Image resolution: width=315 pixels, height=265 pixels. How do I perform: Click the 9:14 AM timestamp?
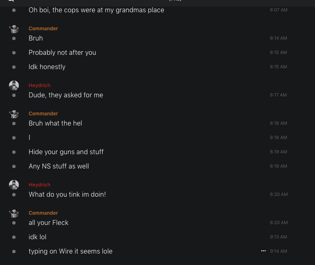pos(279,251)
